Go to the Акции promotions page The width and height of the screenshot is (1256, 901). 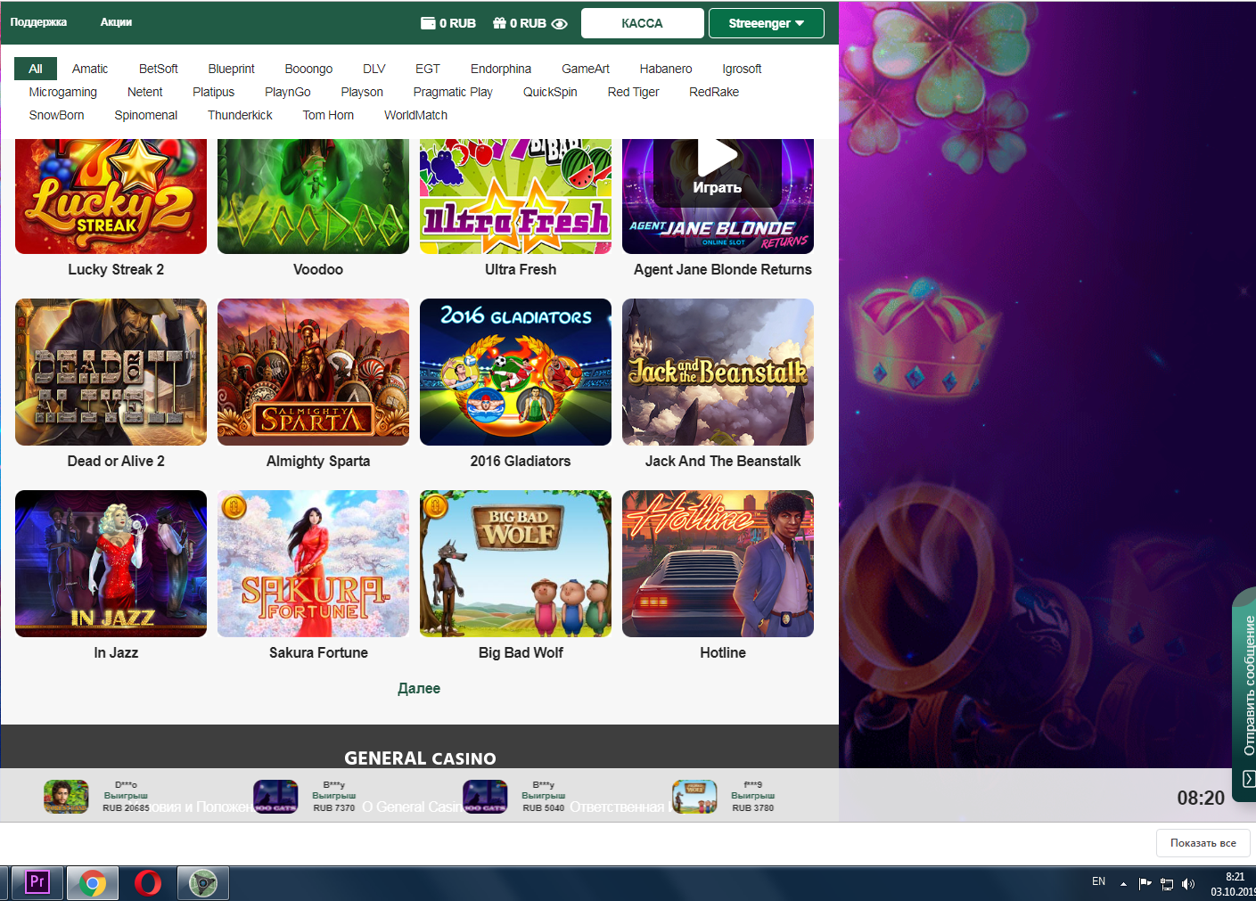tap(116, 22)
